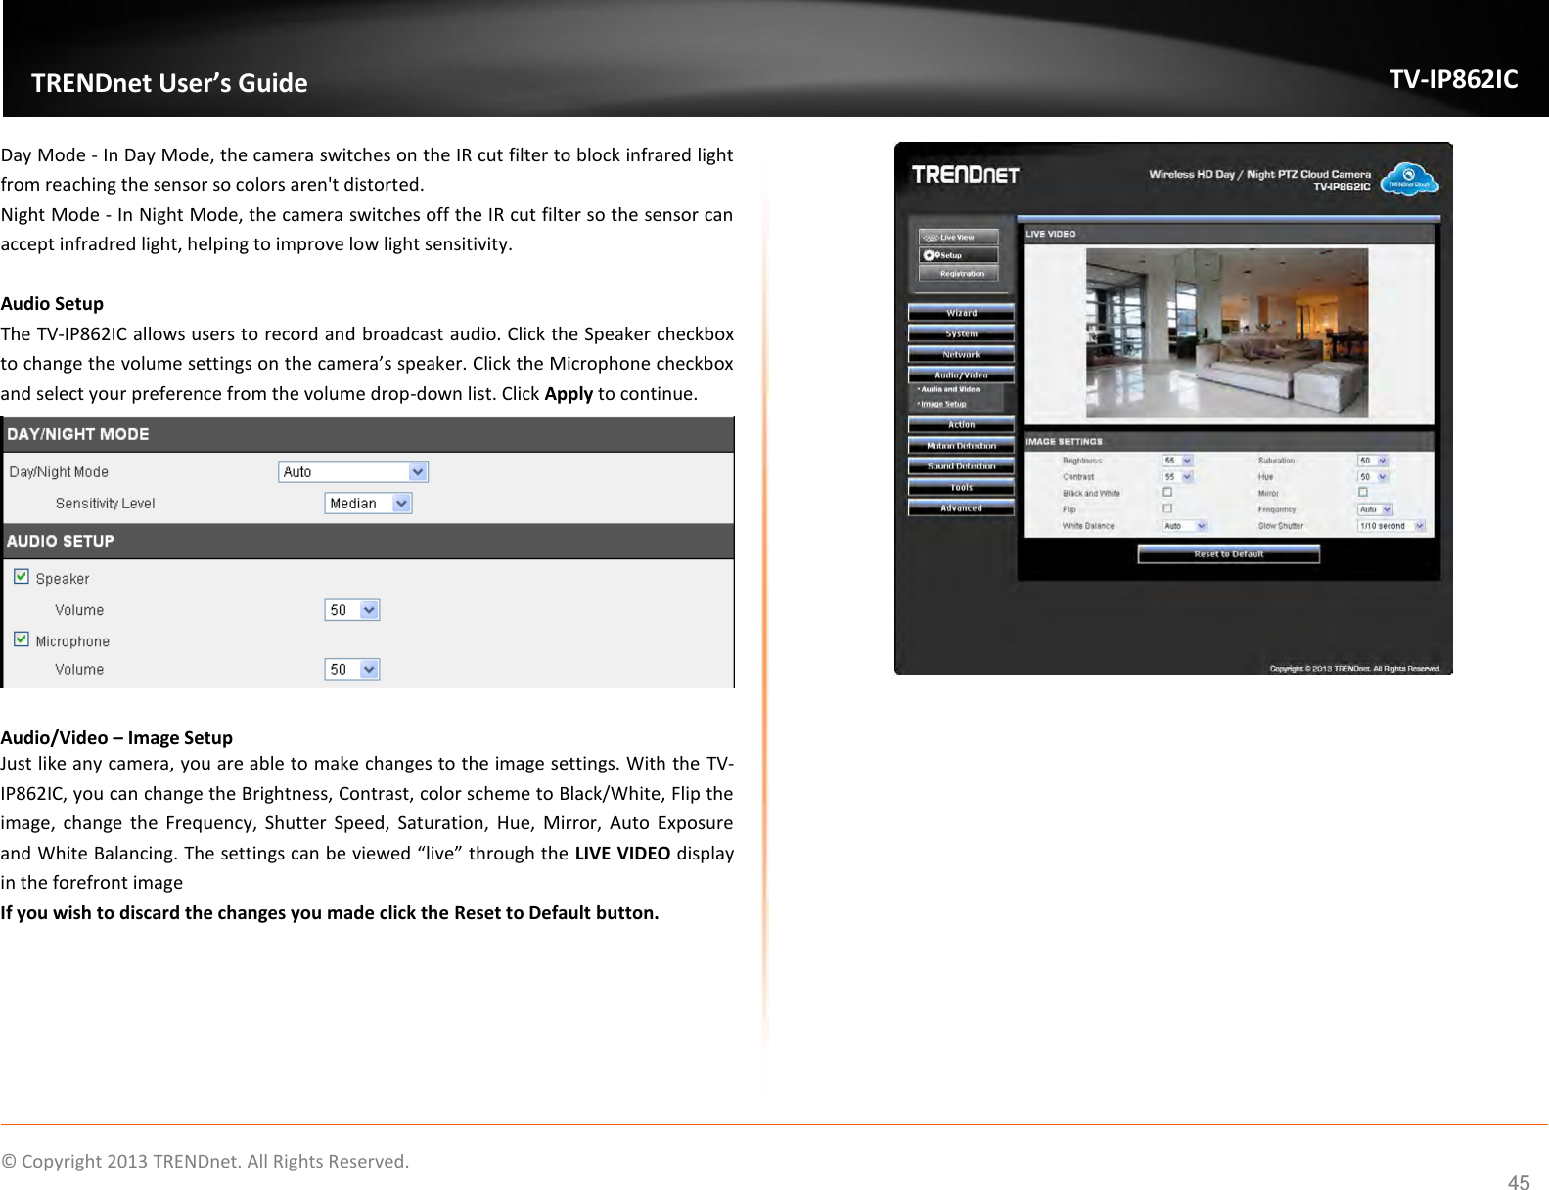This screenshot has width=1549, height=1190.
Task: Open the Hue dropdown
Action: [1373, 477]
